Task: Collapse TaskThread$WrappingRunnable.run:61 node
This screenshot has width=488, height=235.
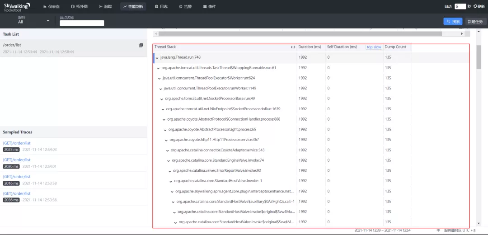Action: point(159,68)
